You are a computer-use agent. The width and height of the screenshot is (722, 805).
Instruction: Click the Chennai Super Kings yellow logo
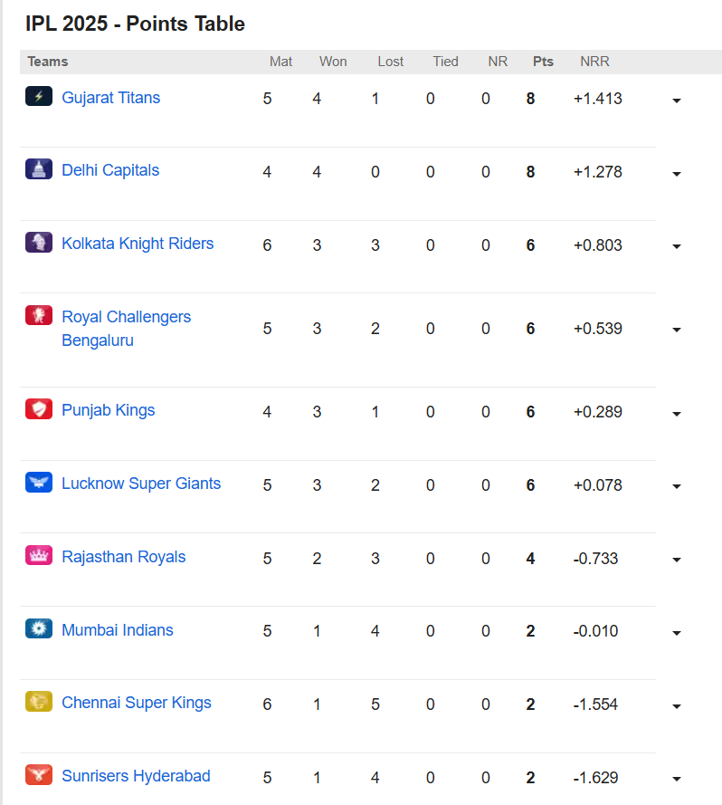click(x=39, y=701)
